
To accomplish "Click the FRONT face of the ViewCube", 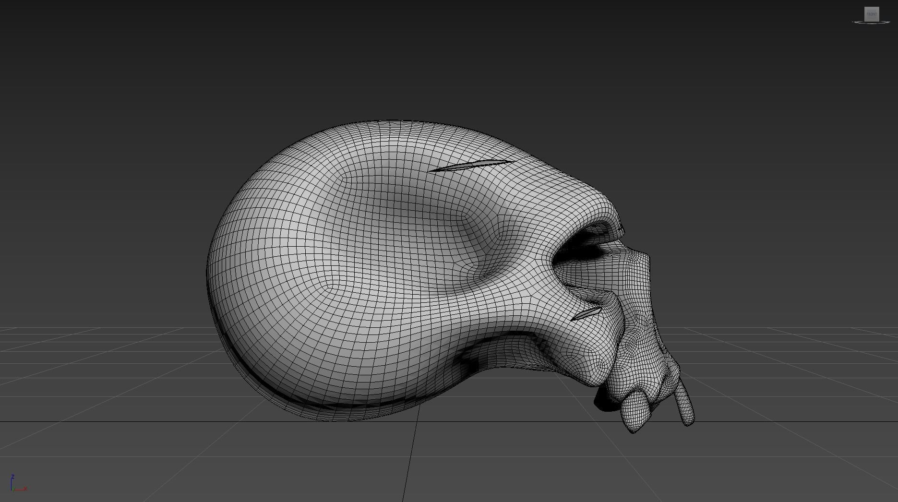I will pyautogui.click(x=872, y=13).
